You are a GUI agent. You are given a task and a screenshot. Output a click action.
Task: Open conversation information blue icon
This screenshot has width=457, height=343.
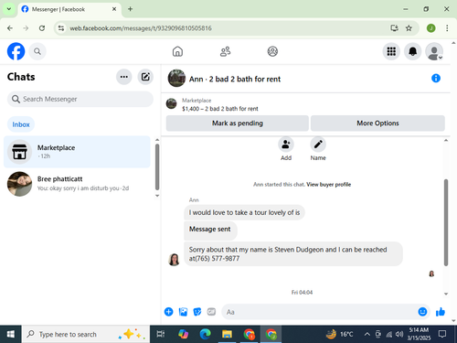coord(436,79)
